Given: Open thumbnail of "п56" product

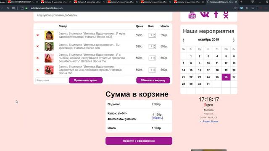Looking at the screenshot, I should tap(49, 70).
